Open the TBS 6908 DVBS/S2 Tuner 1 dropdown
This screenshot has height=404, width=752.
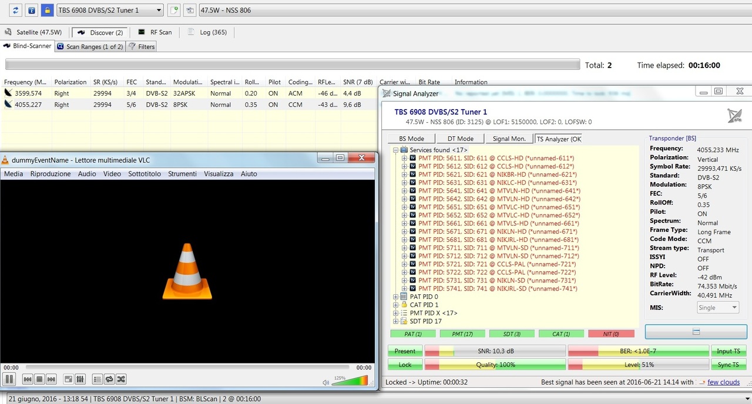[x=110, y=10]
